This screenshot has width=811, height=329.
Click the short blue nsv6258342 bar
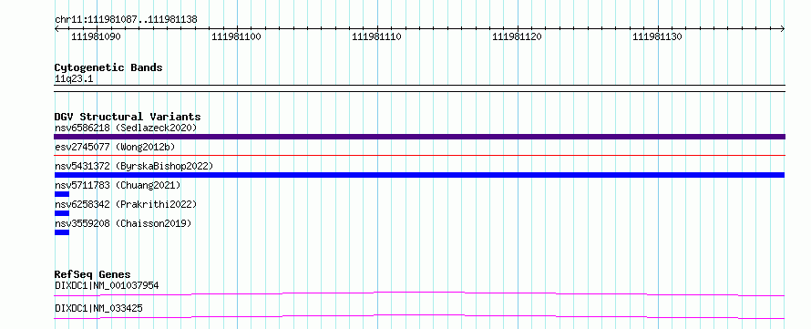coord(62,213)
